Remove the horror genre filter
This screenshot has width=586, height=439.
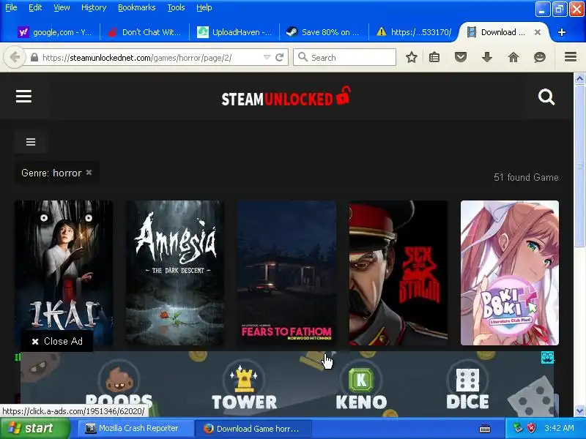(x=89, y=173)
